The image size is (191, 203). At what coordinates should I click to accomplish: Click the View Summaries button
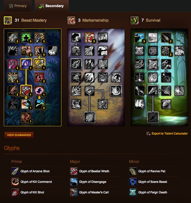click(19, 135)
